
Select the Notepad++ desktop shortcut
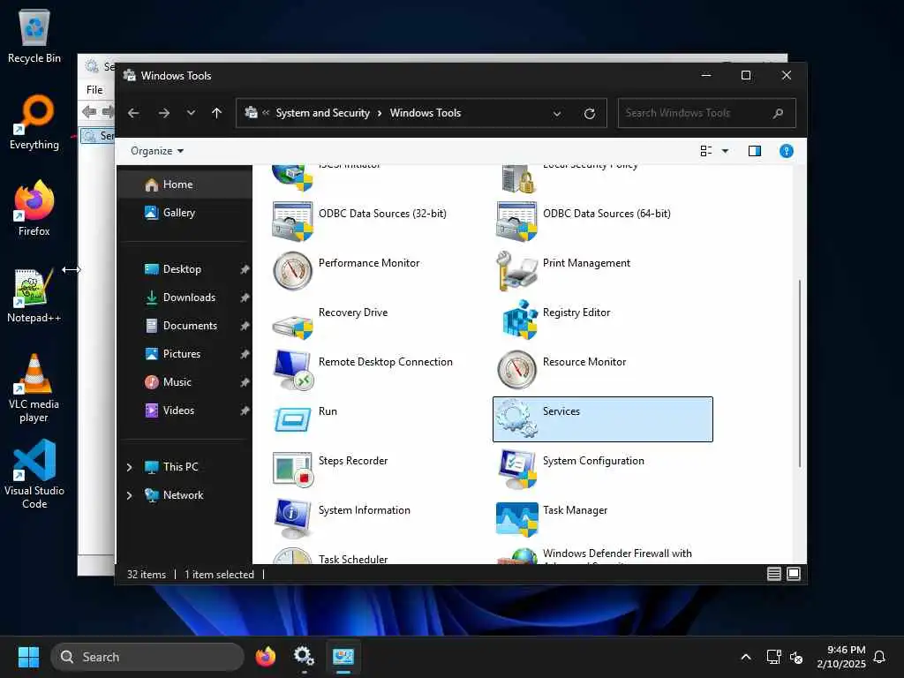click(x=34, y=295)
